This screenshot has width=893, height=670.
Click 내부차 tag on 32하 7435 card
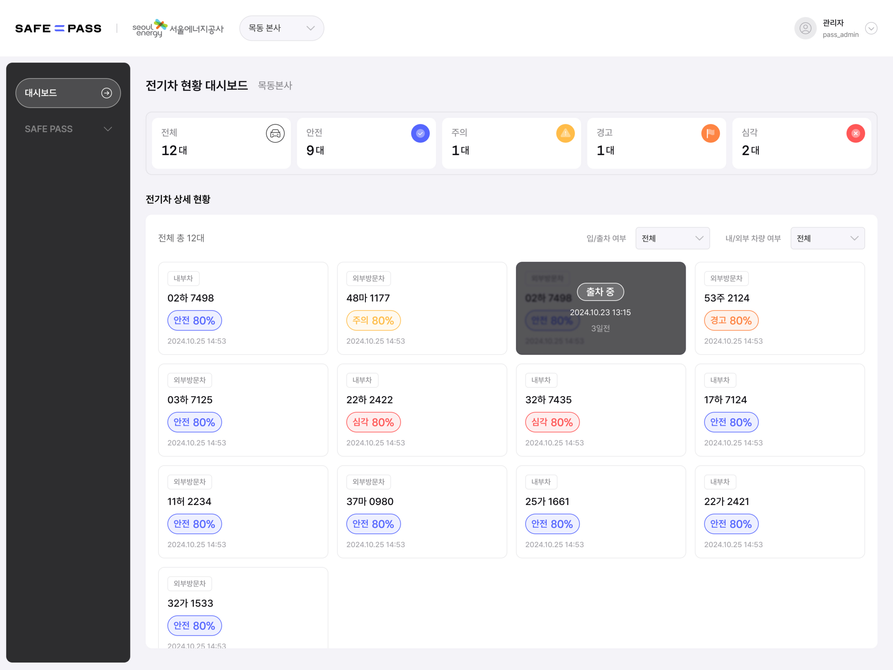[541, 380]
